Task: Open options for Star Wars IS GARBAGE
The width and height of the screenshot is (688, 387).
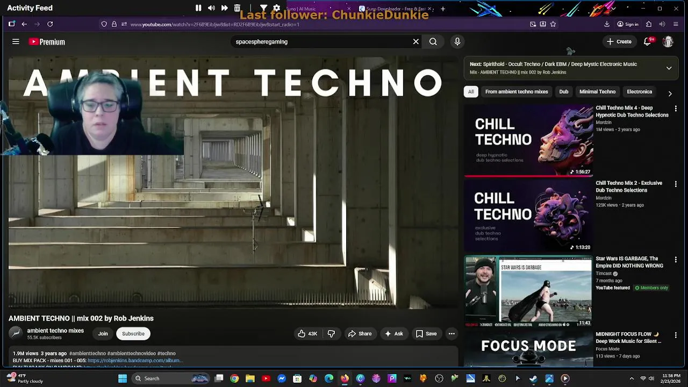Action: click(676, 260)
